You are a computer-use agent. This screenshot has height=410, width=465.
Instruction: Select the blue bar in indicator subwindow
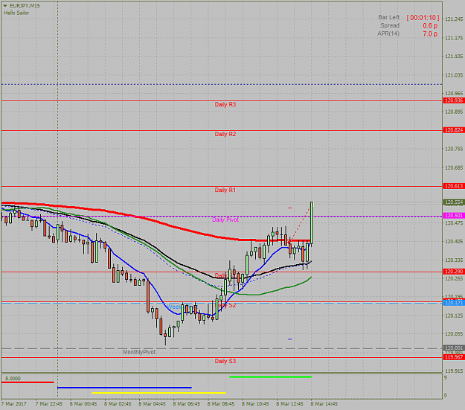point(124,388)
